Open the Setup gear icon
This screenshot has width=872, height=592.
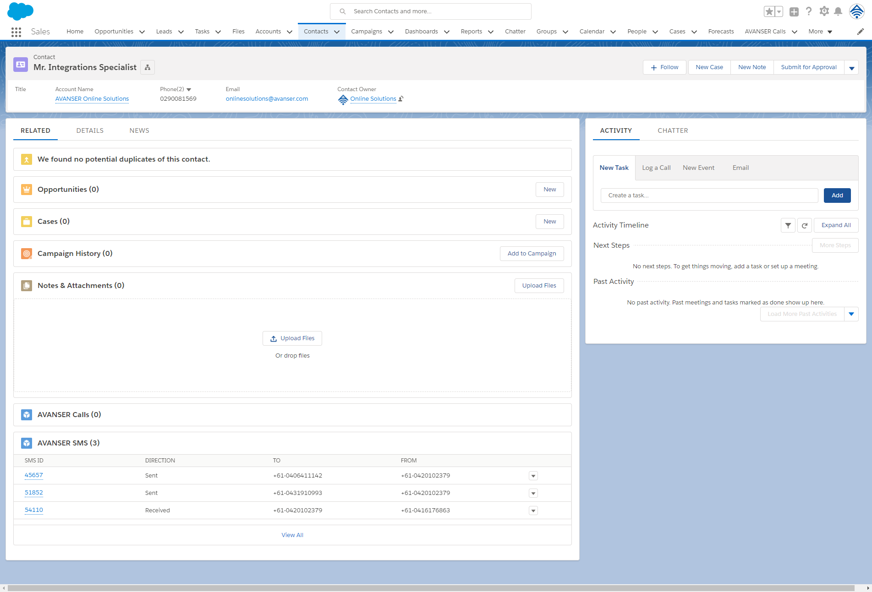(824, 11)
